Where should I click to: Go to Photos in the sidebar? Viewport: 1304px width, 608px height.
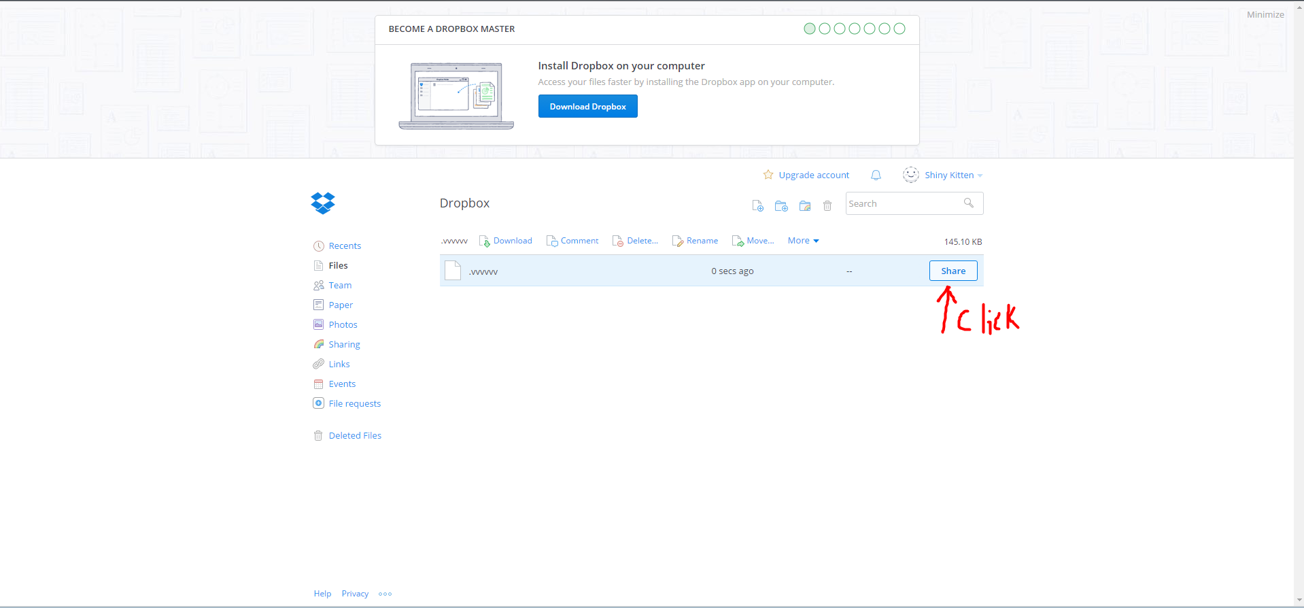pyautogui.click(x=343, y=325)
